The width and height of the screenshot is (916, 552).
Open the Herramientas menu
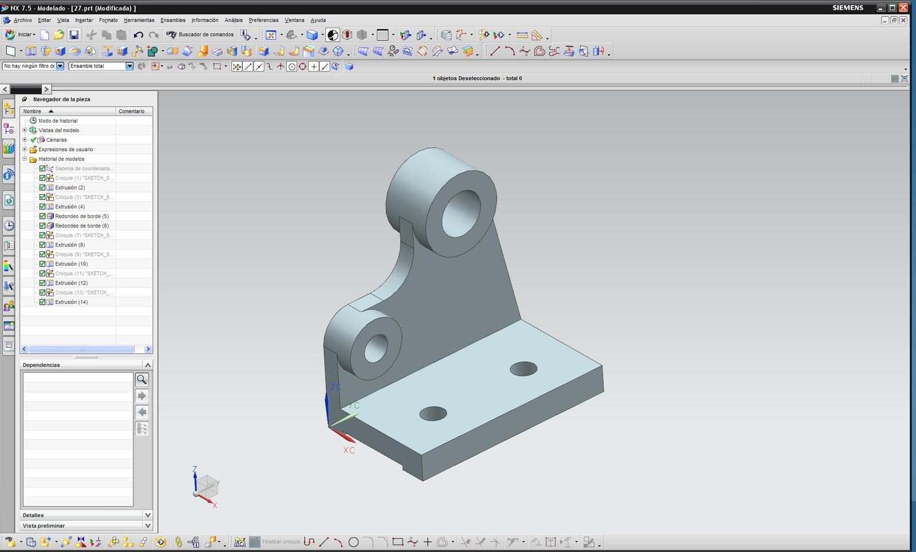[x=139, y=20]
